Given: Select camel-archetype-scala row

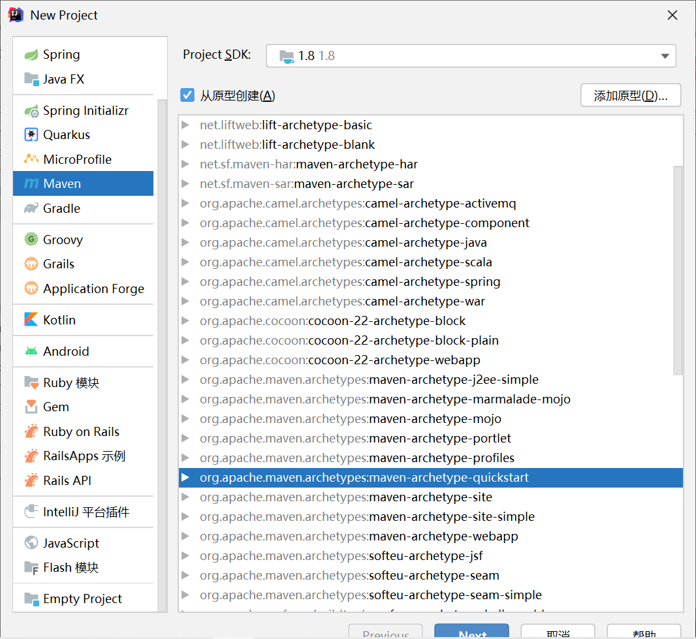Looking at the screenshot, I should pyautogui.click(x=430, y=262).
